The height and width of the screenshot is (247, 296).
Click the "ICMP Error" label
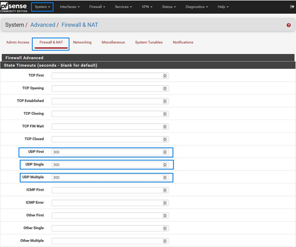click(35, 202)
